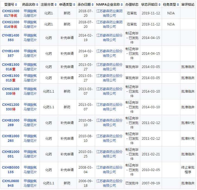The height and width of the screenshot is (190, 197).
Task: Open the drug name link in the CXHB1000051 row
Action: pyautogui.click(x=30, y=154)
